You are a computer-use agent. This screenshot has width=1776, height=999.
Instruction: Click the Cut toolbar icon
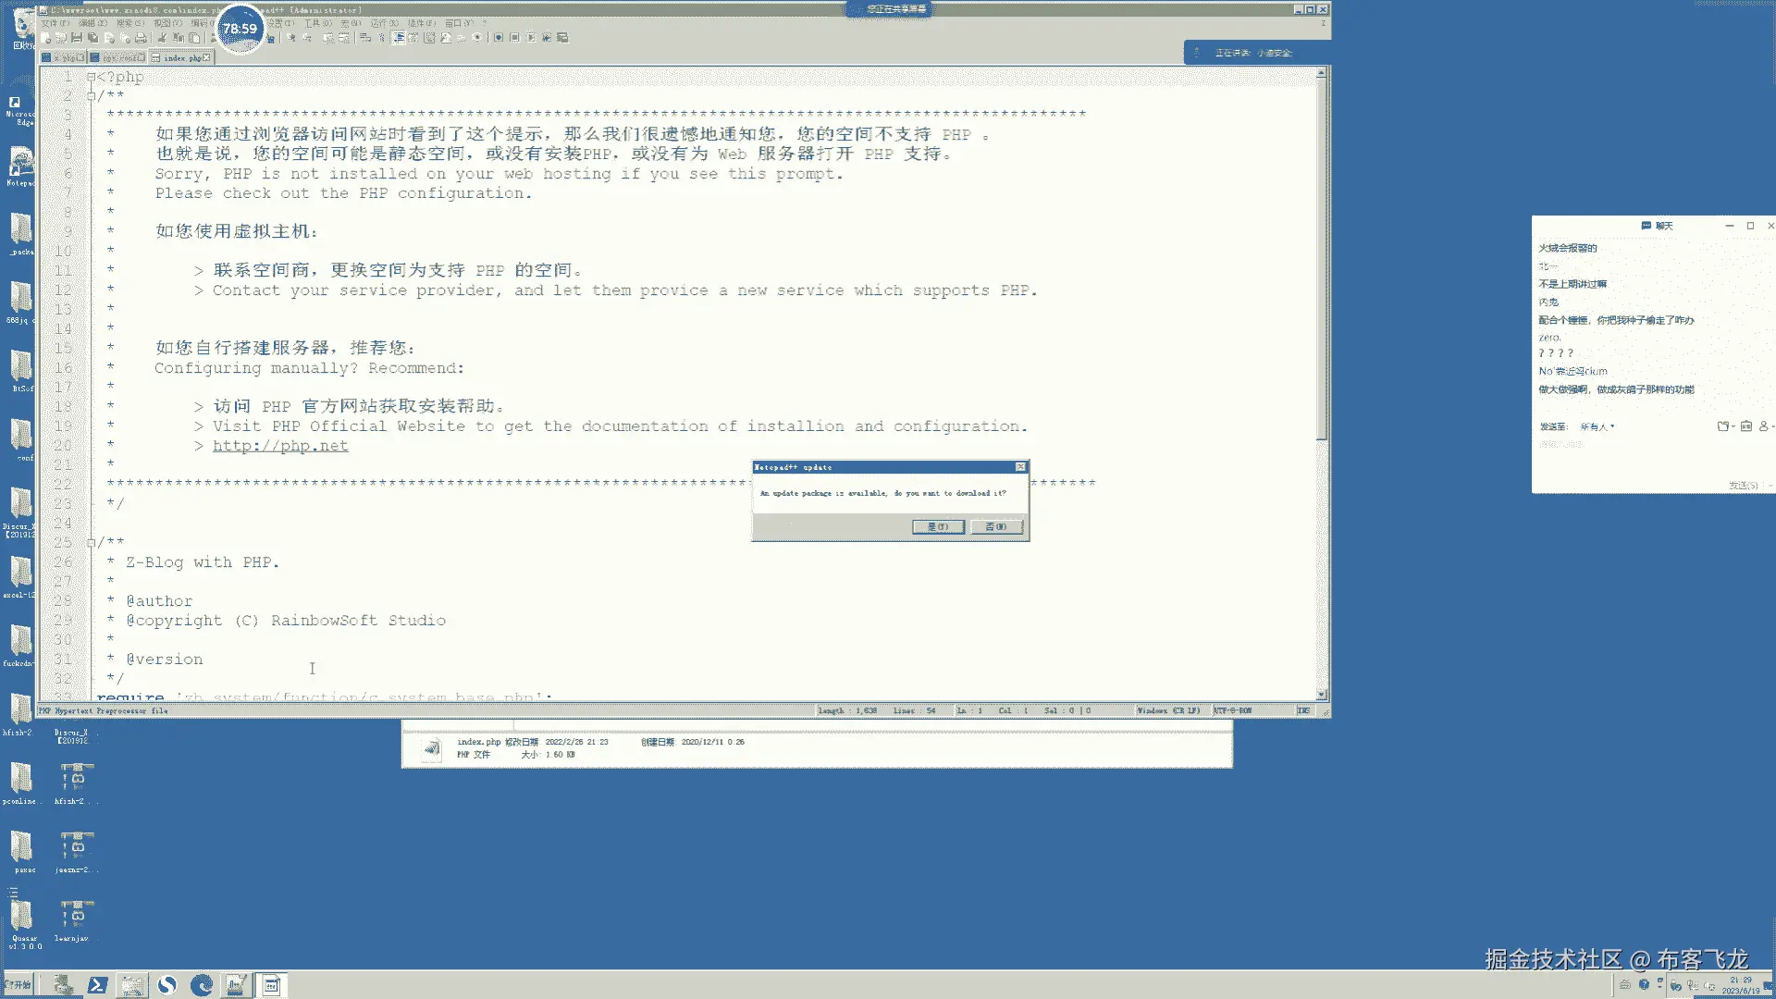(162, 38)
